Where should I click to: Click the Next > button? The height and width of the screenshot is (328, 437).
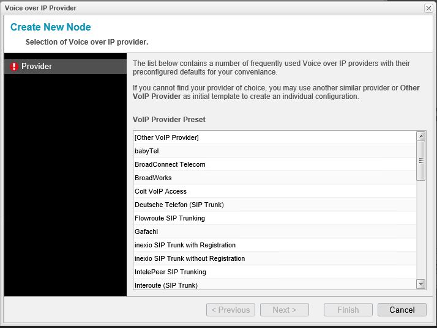284,310
